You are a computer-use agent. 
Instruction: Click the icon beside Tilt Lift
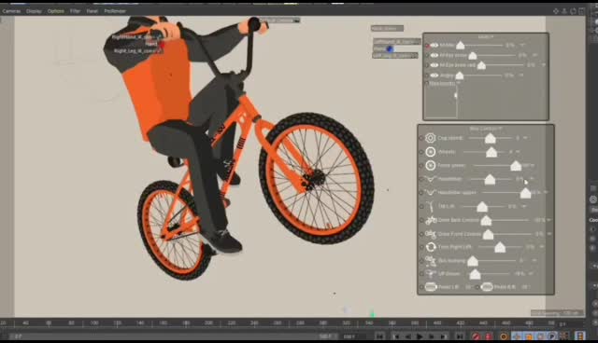coord(431,207)
